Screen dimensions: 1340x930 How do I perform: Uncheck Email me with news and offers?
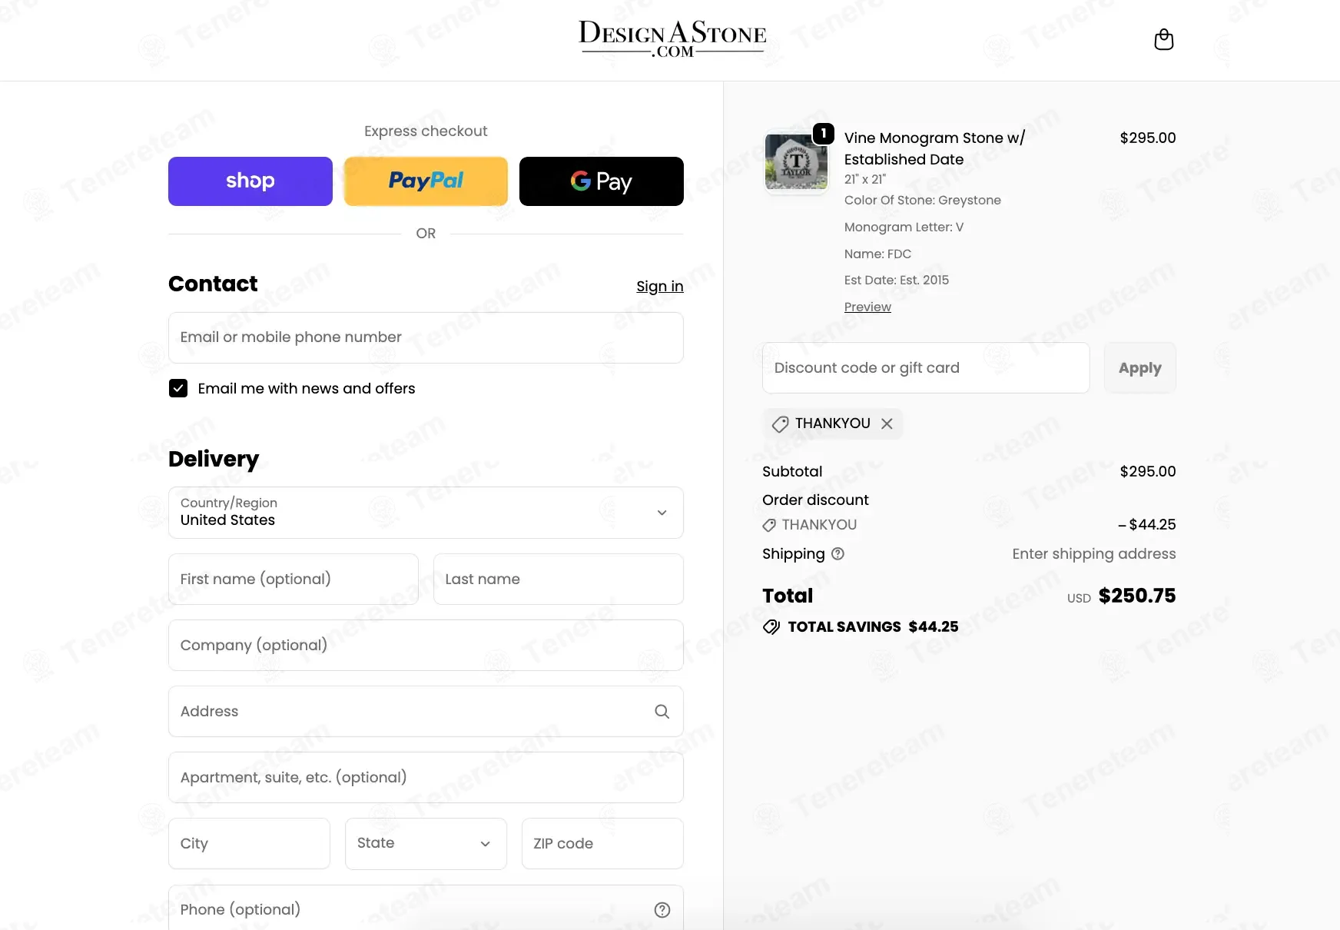pos(178,389)
